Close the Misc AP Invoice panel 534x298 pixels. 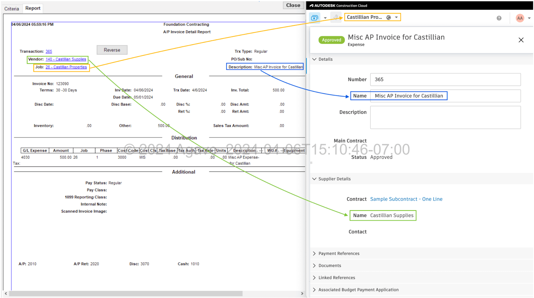click(521, 40)
